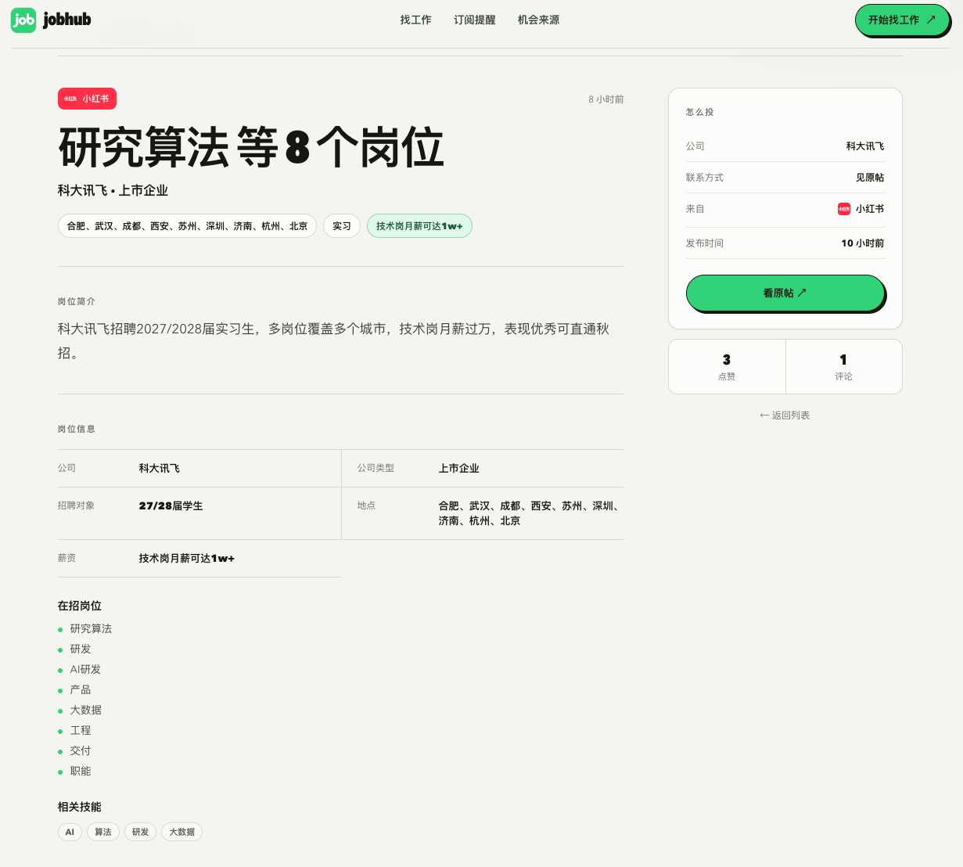Click the 3 点赞 likes counter
Screen dimensions: 963x867
pos(727,366)
